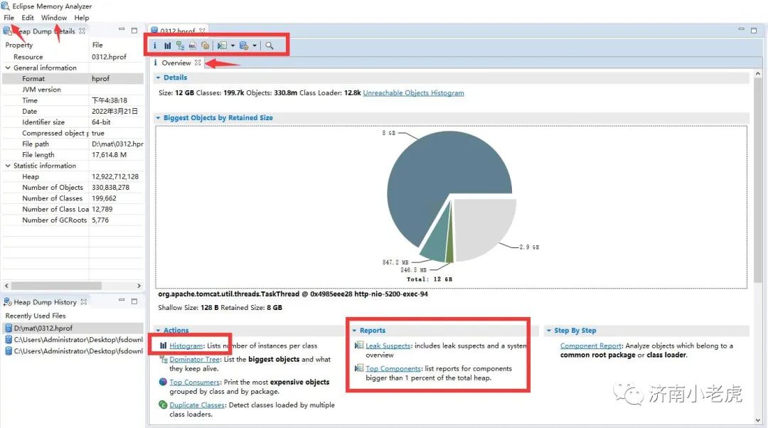Open the Histogram action link

pos(186,346)
